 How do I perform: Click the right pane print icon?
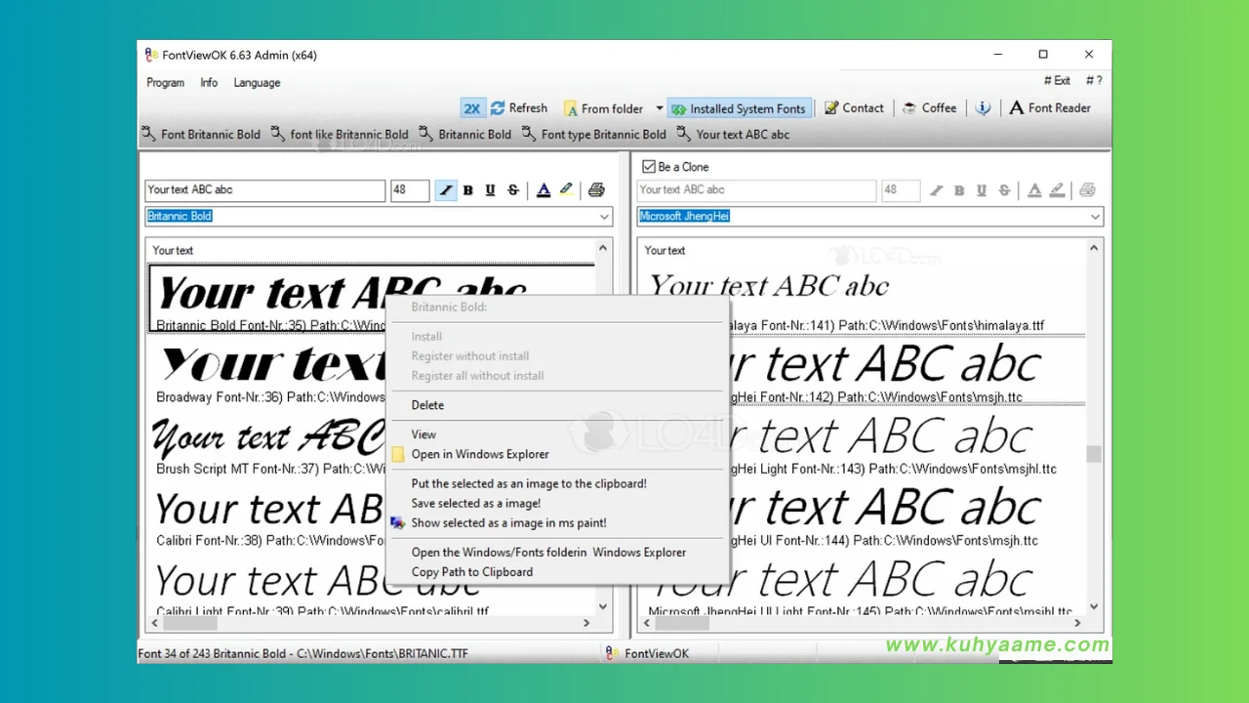[1087, 190]
